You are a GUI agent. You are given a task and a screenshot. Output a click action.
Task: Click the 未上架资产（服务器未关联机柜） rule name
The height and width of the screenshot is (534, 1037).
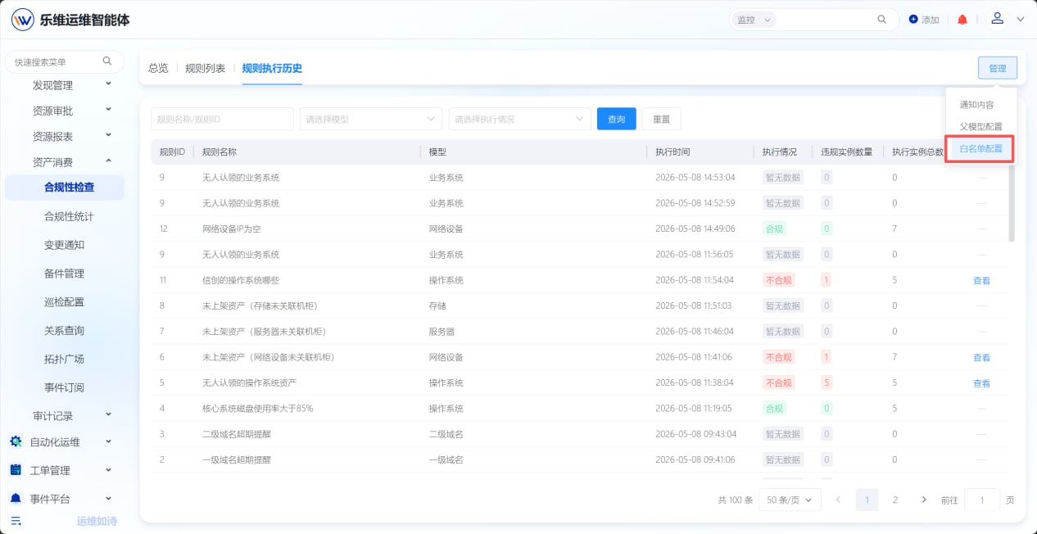pyautogui.click(x=265, y=332)
